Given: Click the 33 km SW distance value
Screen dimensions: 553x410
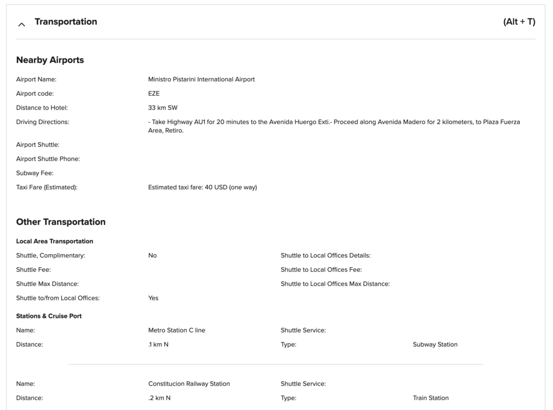Looking at the screenshot, I should 163,108.
